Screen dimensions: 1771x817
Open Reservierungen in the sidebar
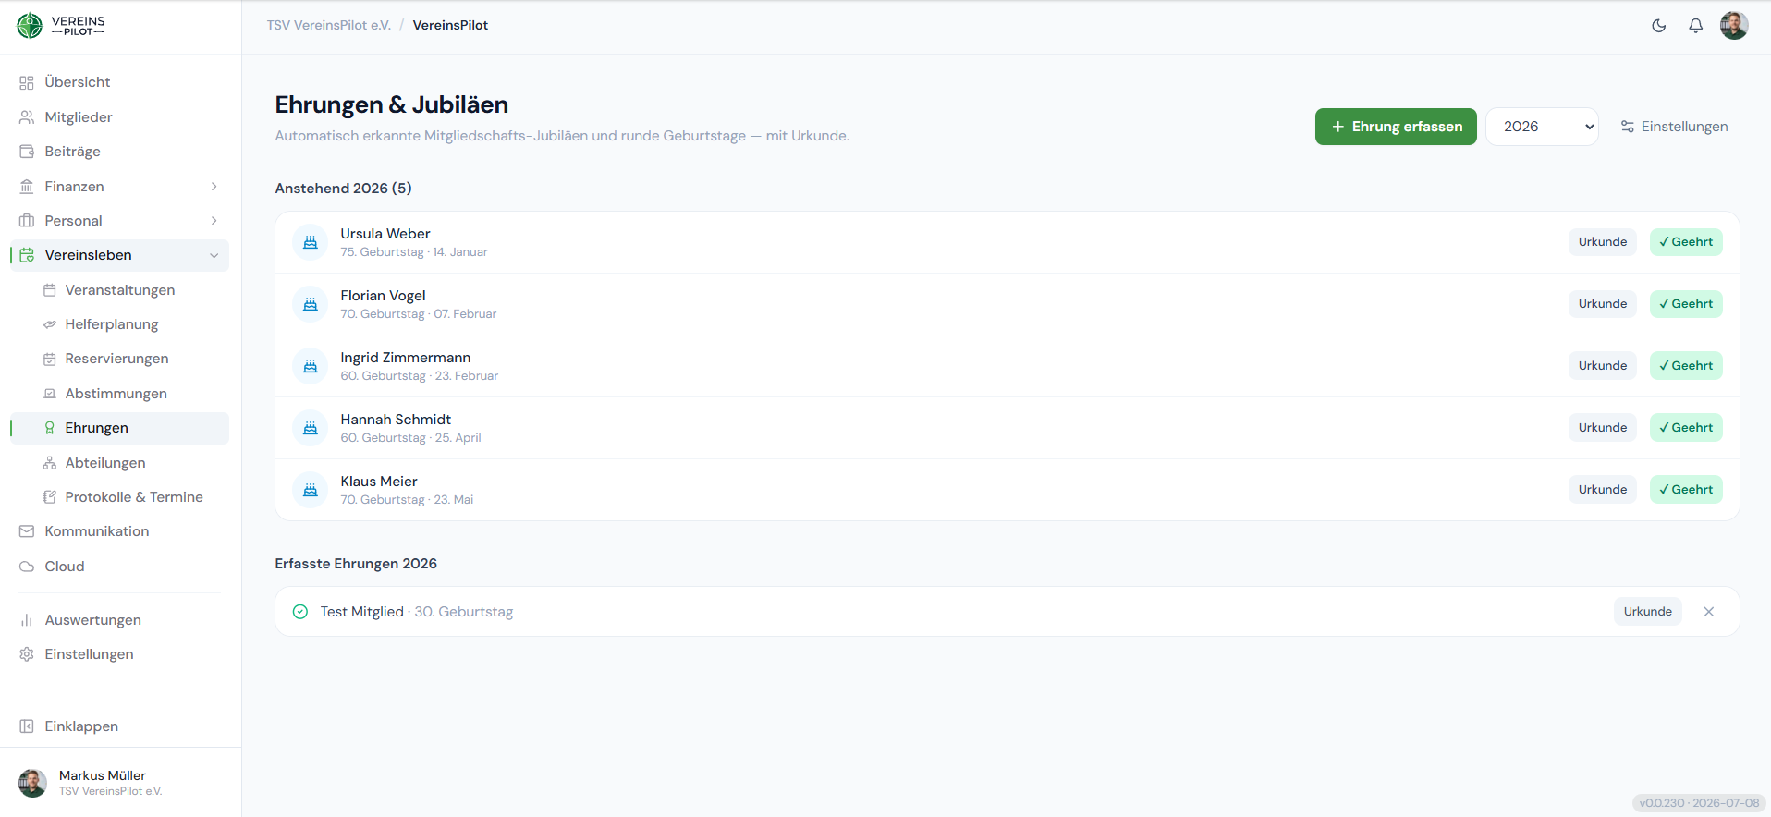pos(119,359)
